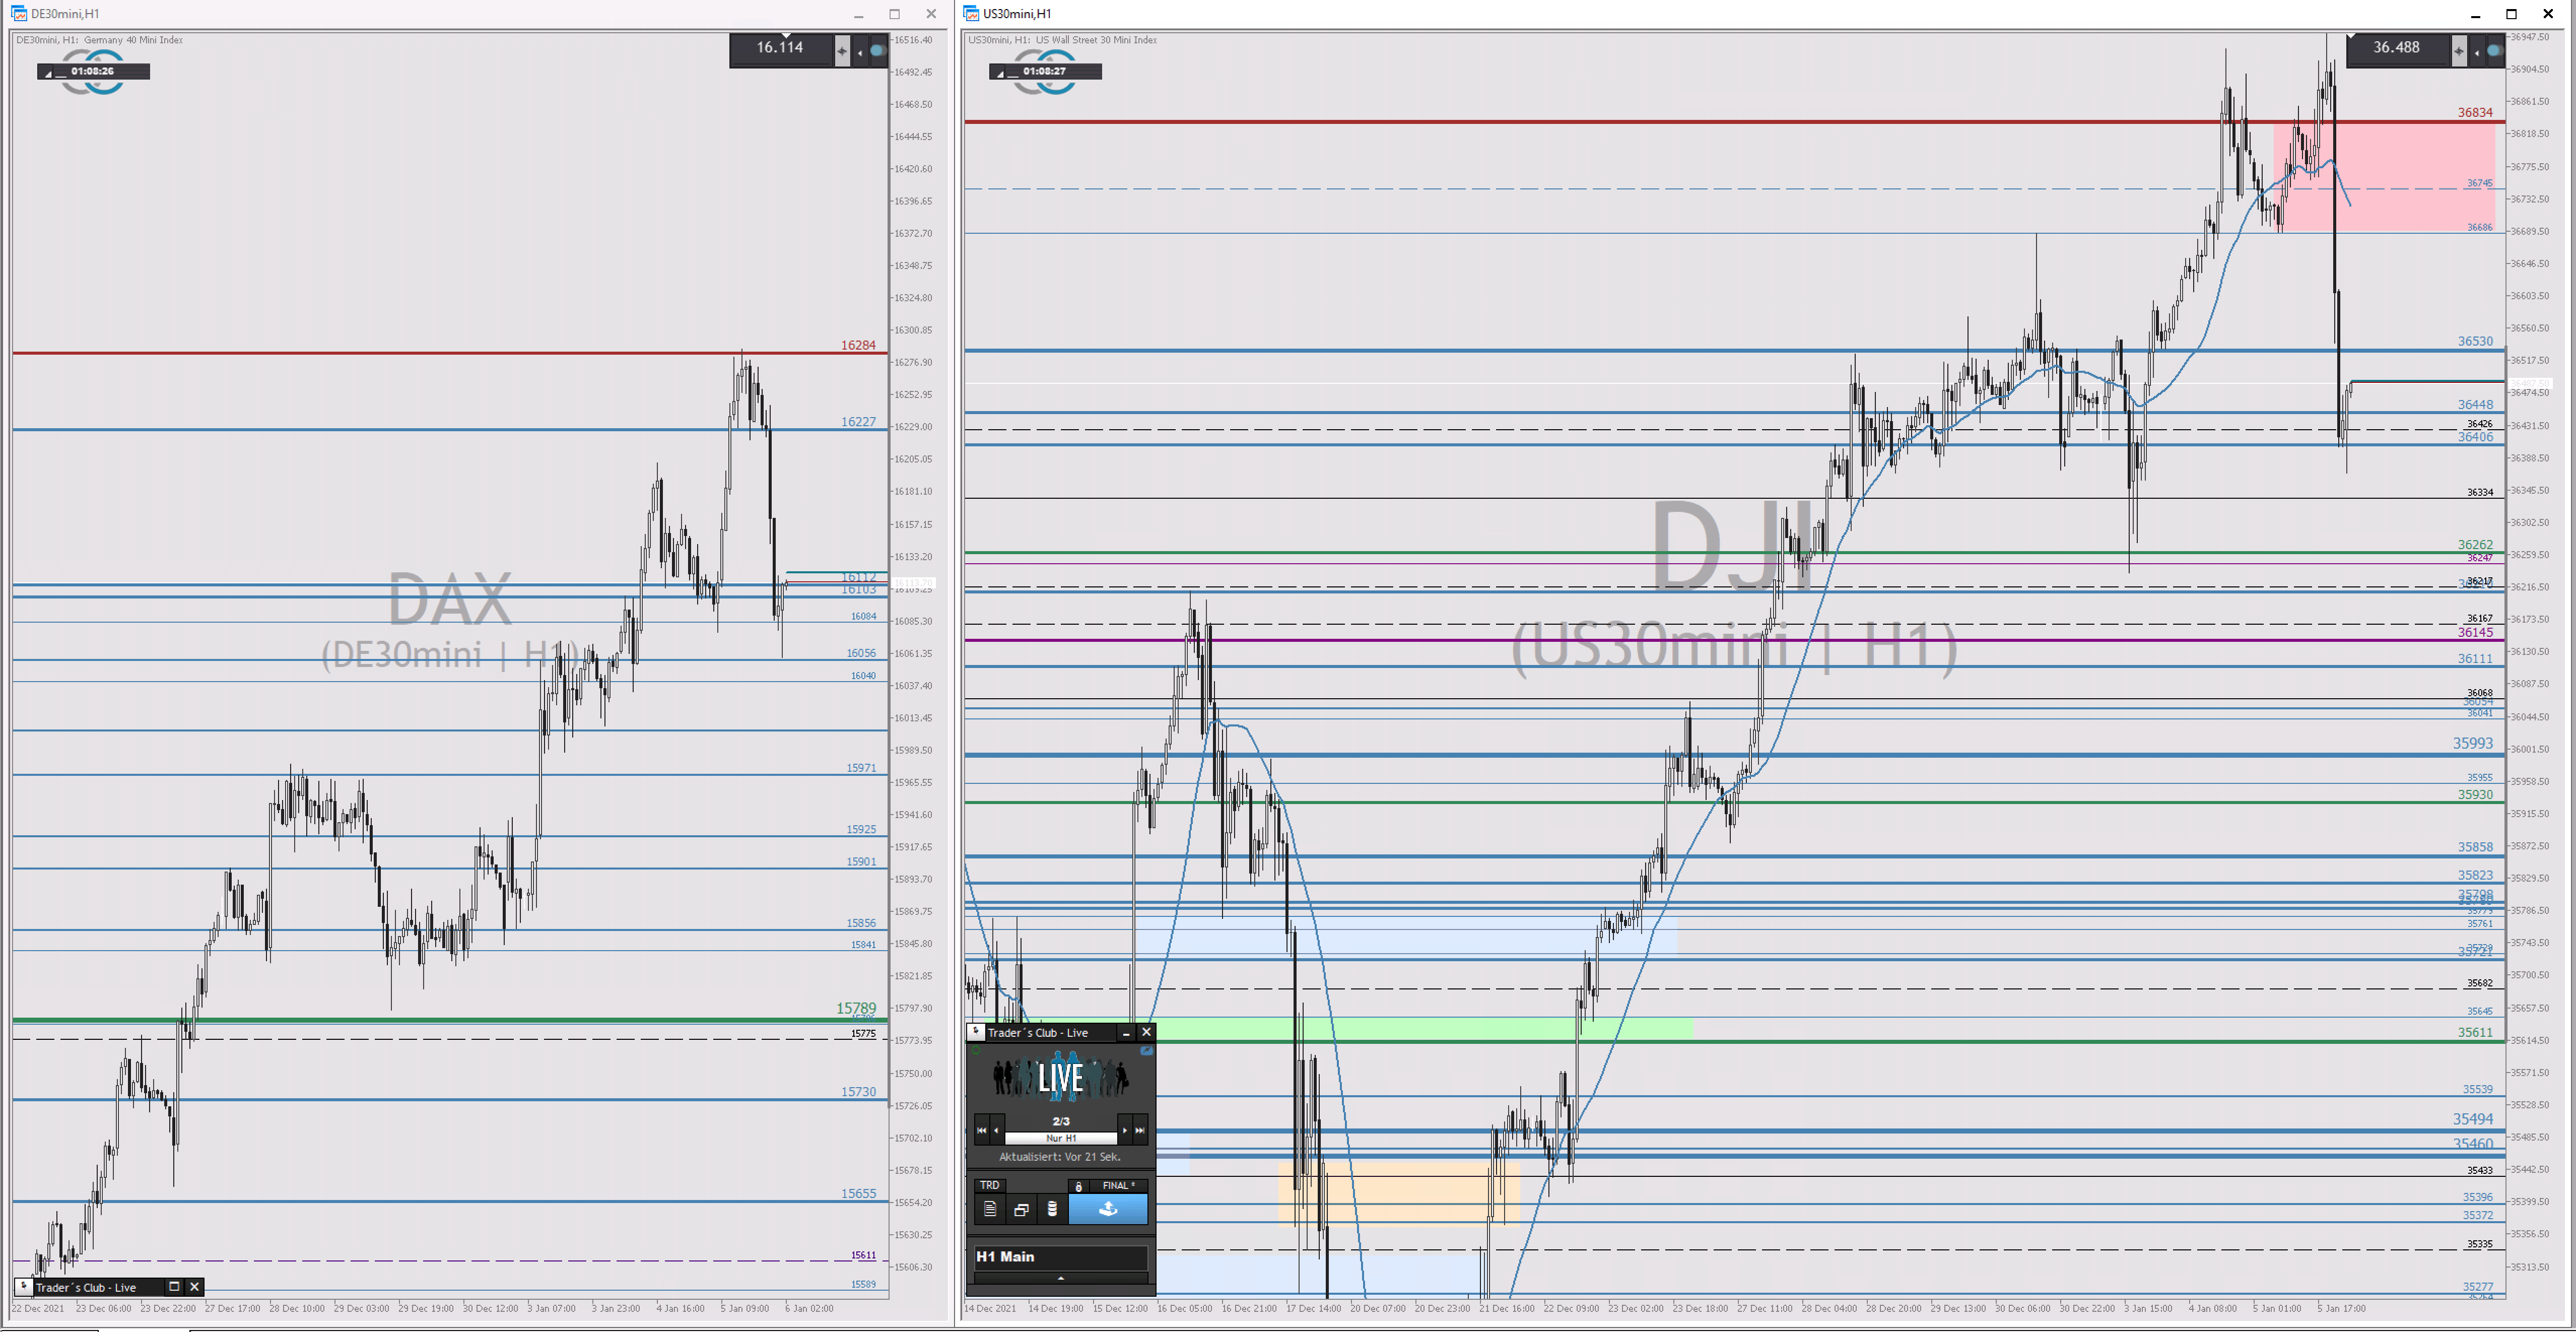The height and width of the screenshot is (1332, 2576).
Task: Jump to last setup in Trader's Club panel
Action: [x=1140, y=1130]
